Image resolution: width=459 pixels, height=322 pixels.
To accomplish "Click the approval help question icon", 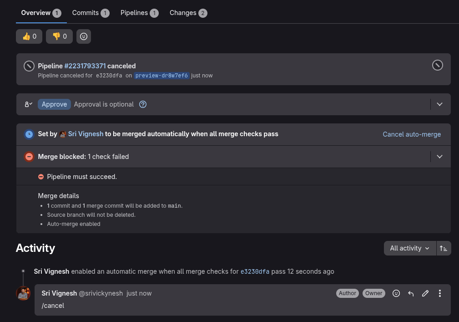I will point(143,104).
